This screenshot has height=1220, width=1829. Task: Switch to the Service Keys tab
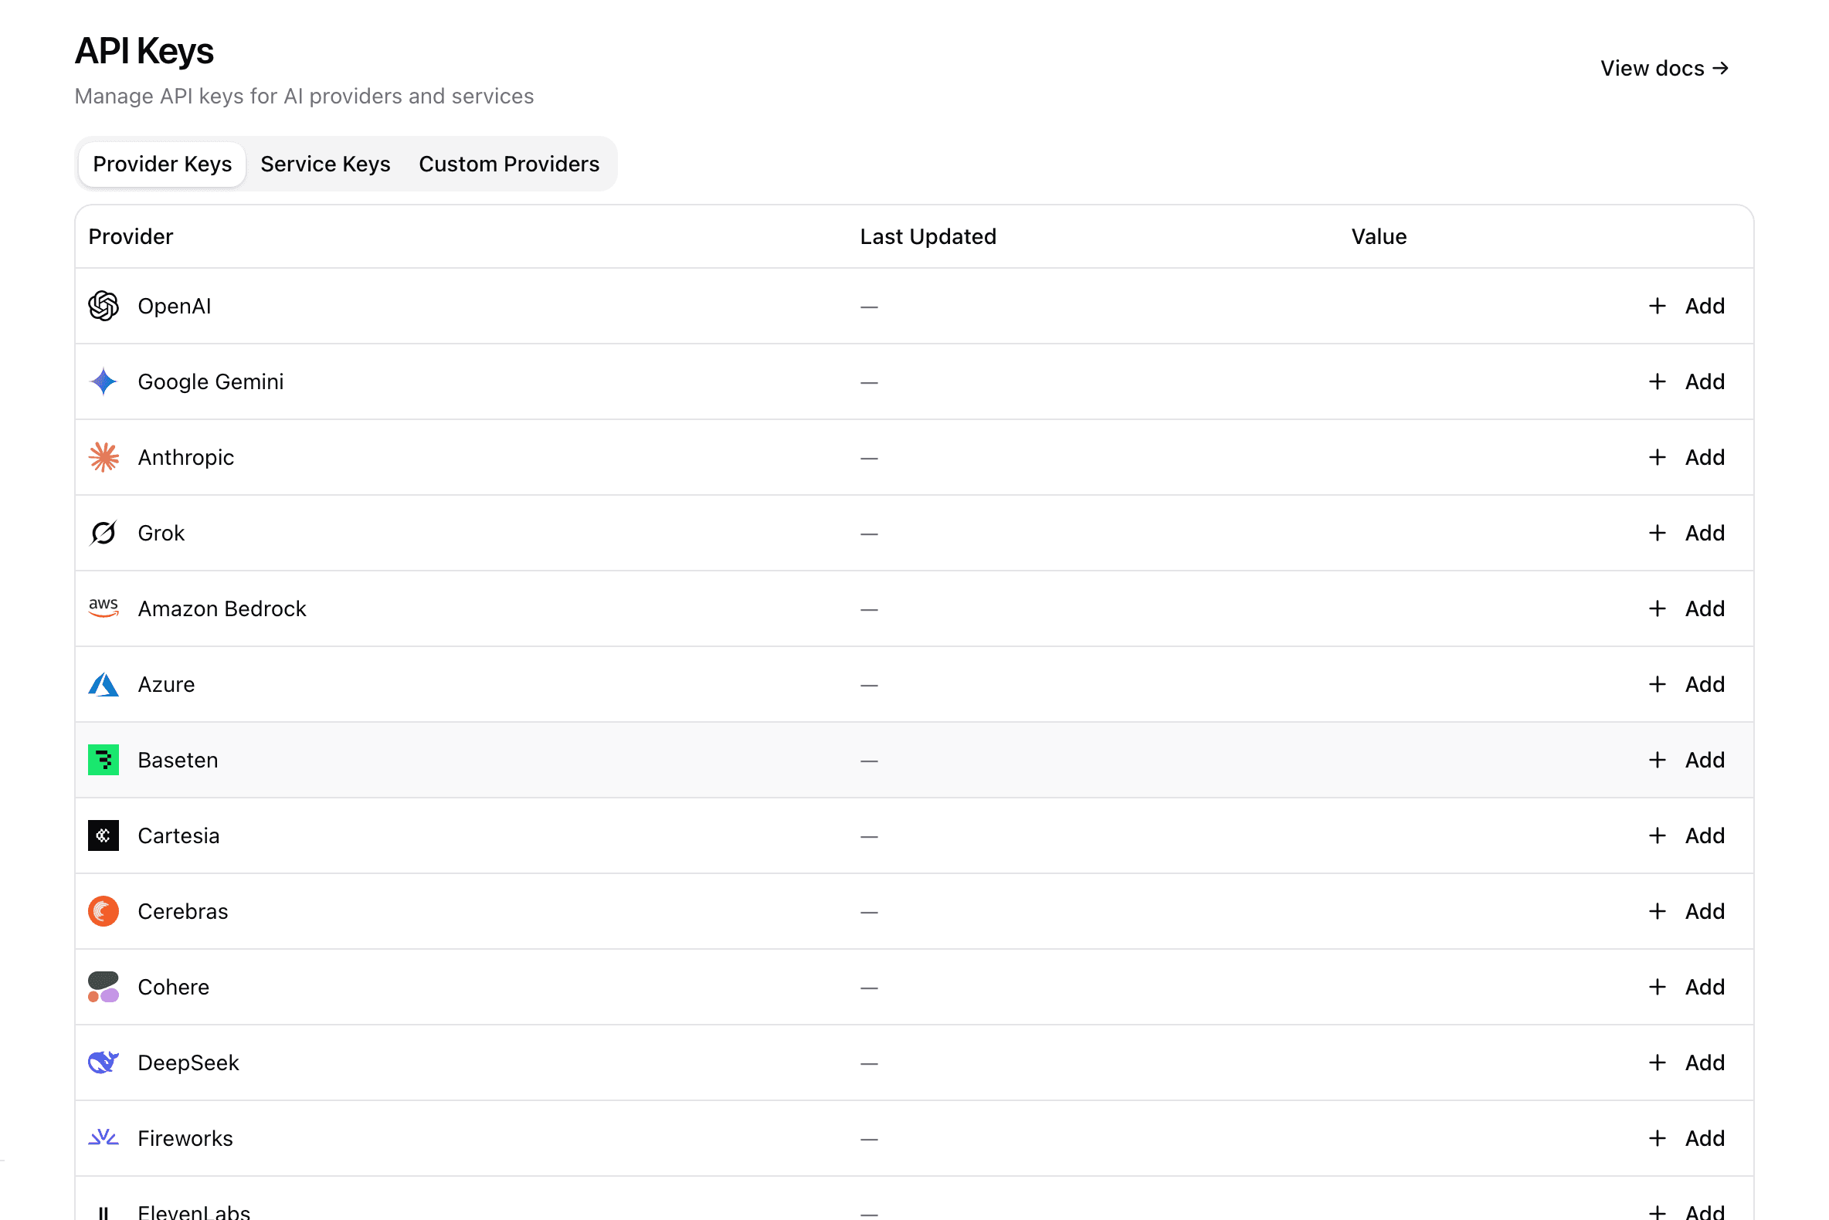(325, 164)
